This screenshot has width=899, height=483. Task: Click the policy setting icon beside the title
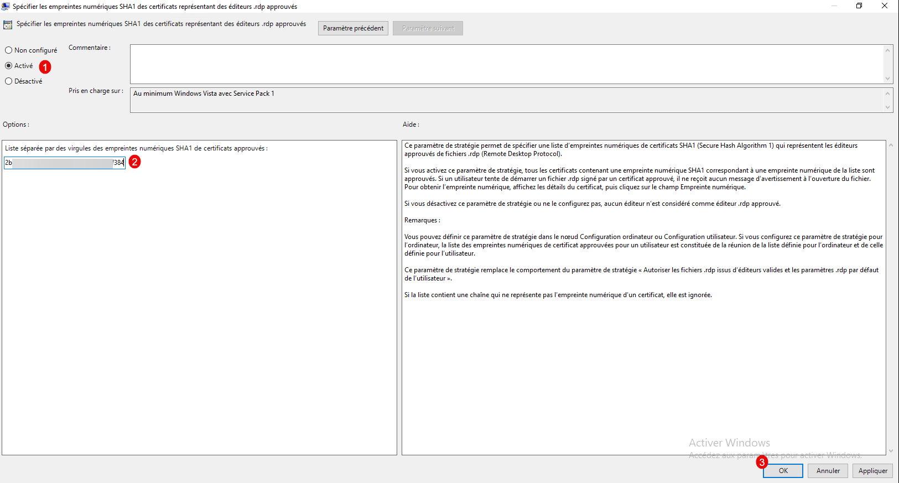8,25
